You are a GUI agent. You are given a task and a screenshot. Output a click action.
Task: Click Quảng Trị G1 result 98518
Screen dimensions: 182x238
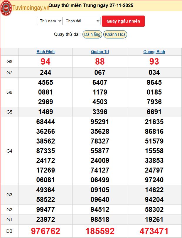(x=100, y=220)
